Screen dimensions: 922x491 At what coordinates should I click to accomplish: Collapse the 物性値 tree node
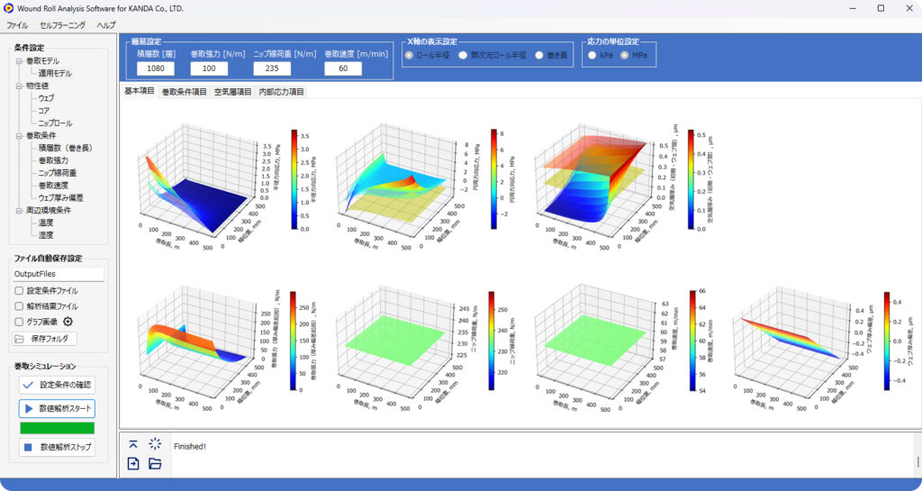click(18, 86)
